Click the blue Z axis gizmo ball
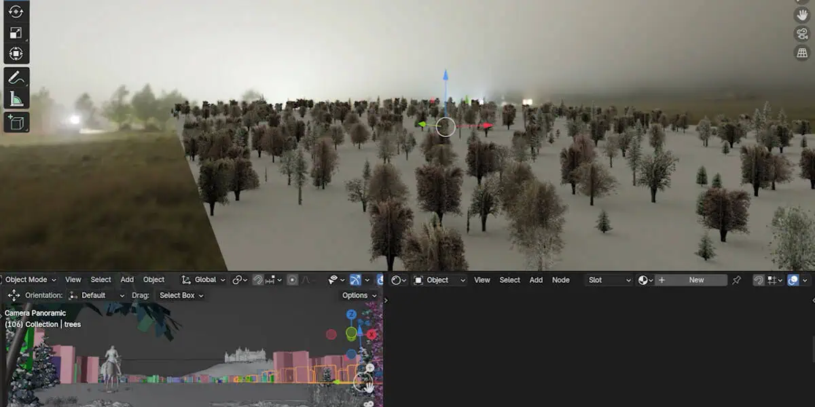 351,315
